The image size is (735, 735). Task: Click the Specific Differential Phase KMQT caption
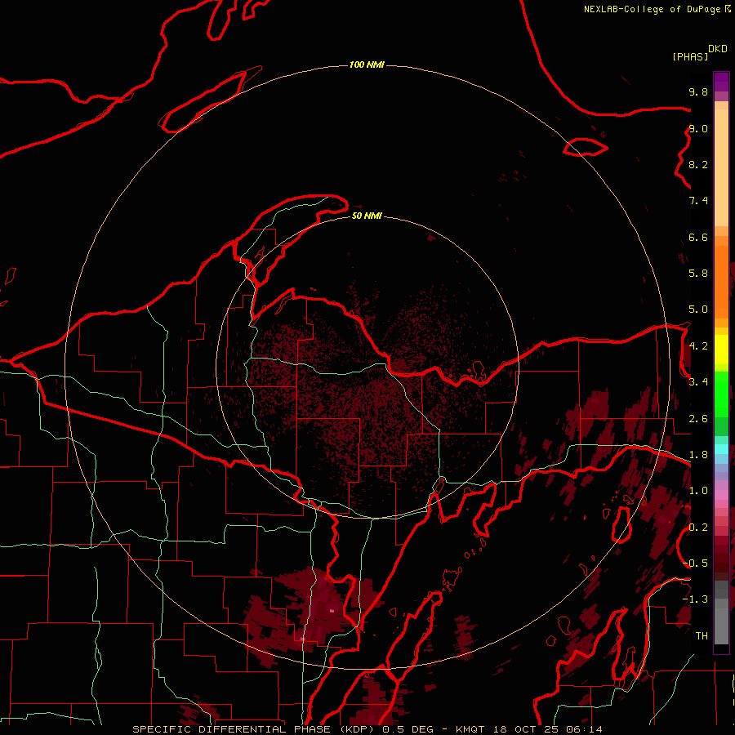tap(367, 729)
